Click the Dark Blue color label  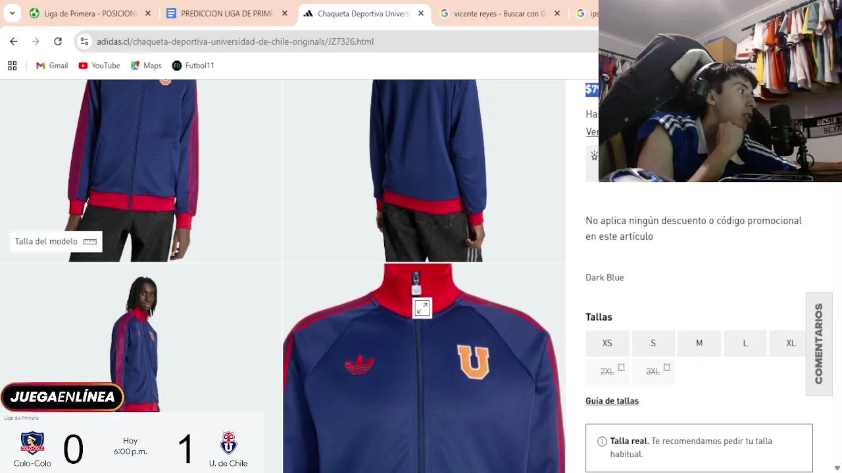(x=605, y=277)
